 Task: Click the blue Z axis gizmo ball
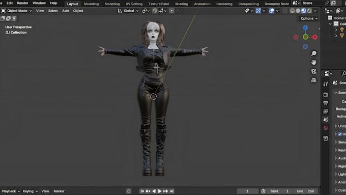[305, 27]
